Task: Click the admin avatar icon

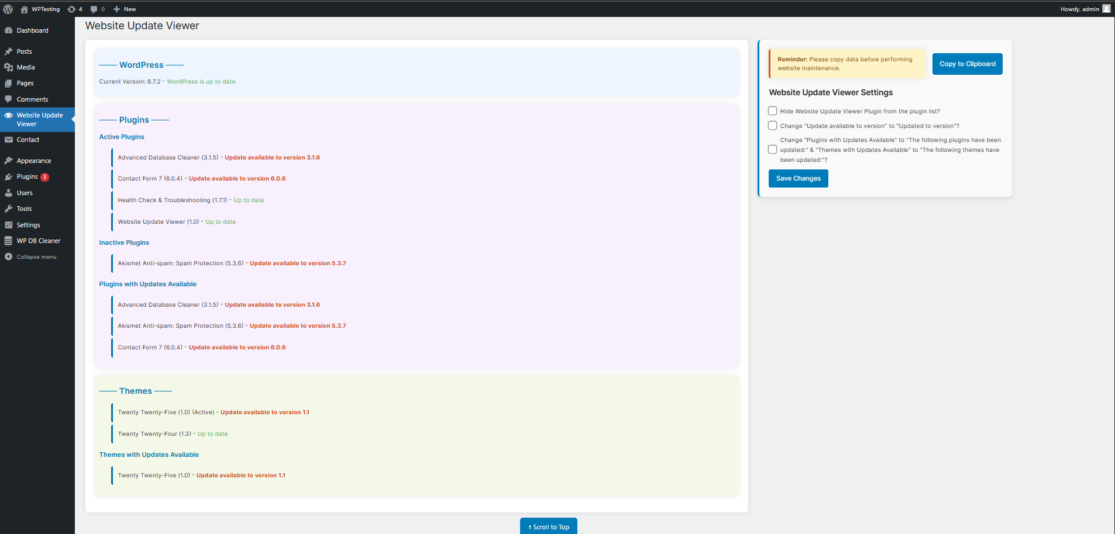Action: 1106,9
